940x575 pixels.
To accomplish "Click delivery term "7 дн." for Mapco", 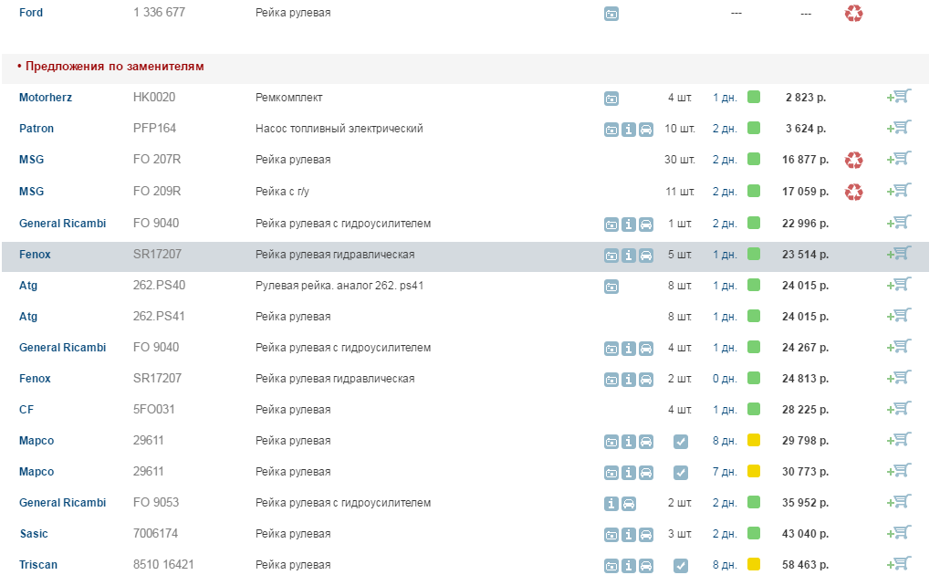I will (x=725, y=472).
